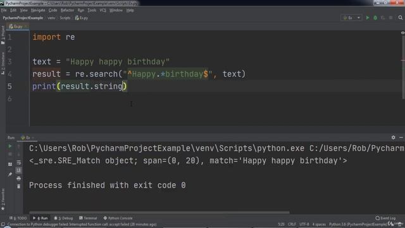Switch to the Ex.py editor tab
Screen dimensions: 405x228
[18, 27]
